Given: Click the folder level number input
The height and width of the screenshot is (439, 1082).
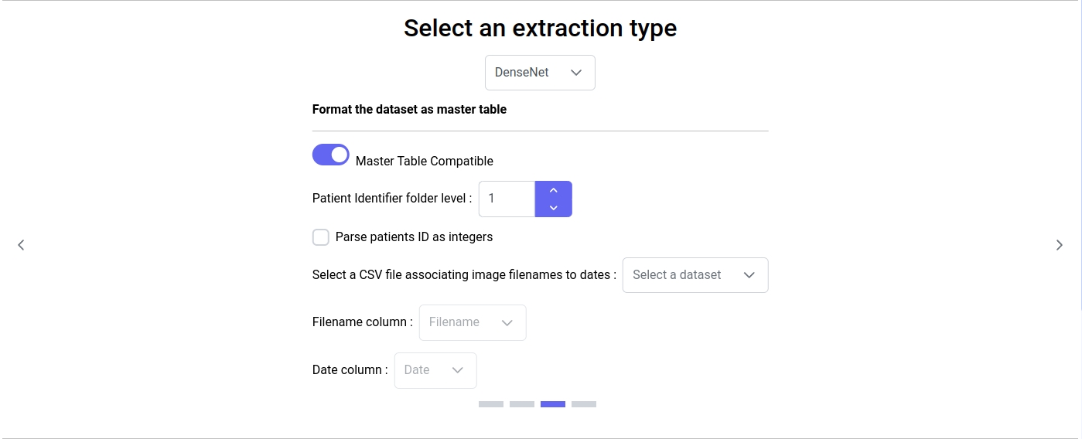Looking at the screenshot, I should point(507,199).
